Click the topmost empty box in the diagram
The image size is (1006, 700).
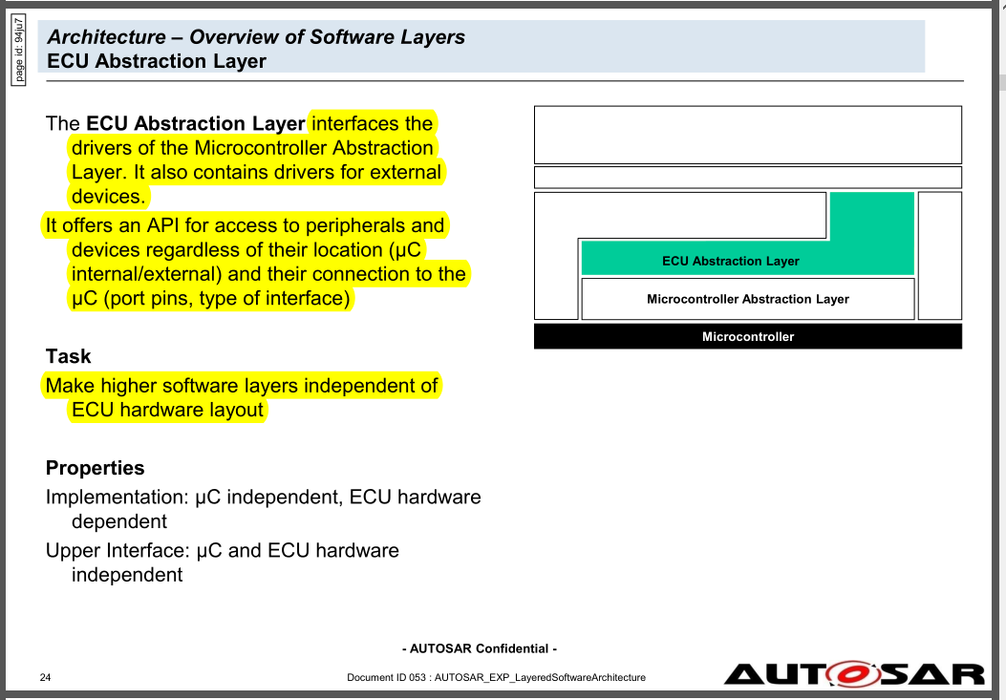747,134
